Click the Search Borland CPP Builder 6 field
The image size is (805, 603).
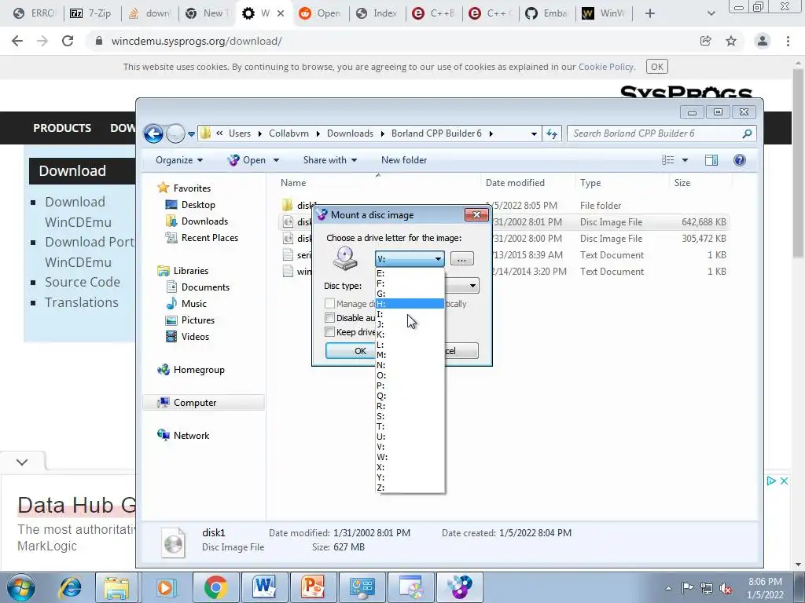(x=662, y=133)
